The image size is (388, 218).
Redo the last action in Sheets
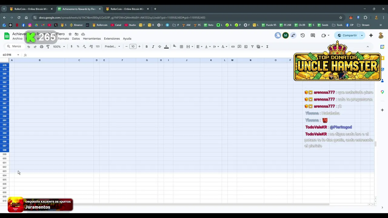tap(35, 47)
